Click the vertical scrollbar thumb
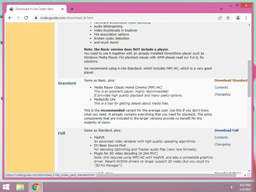The width and height of the screenshot is (256, 192). (249, 78)
